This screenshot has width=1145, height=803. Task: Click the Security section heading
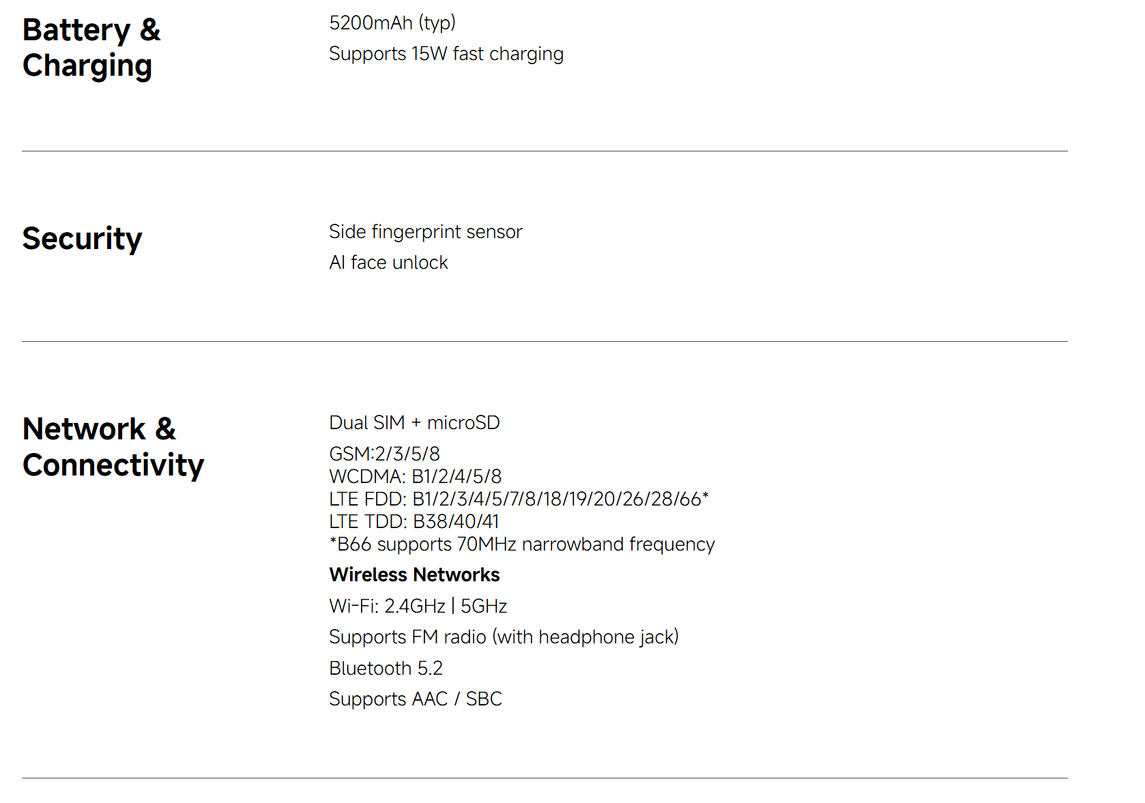[82, 238]
